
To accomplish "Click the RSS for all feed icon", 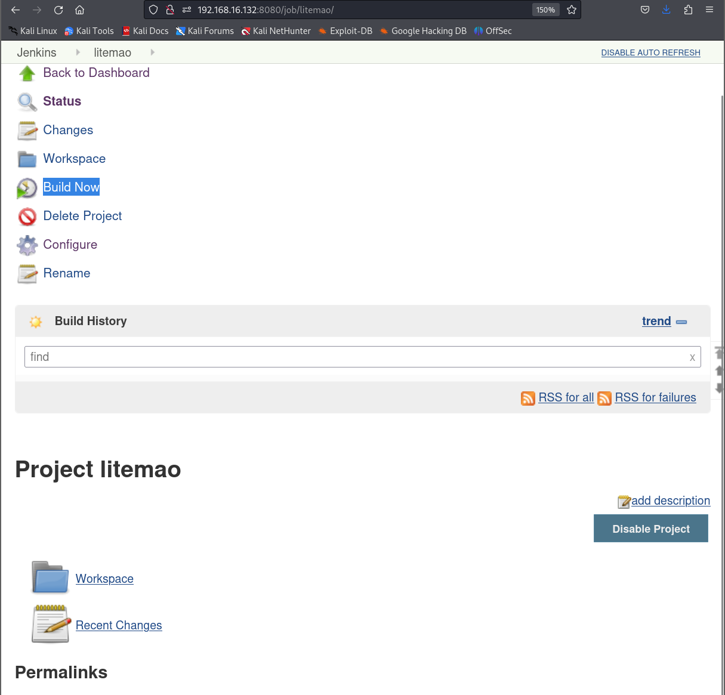I will (x=528, y=398).
